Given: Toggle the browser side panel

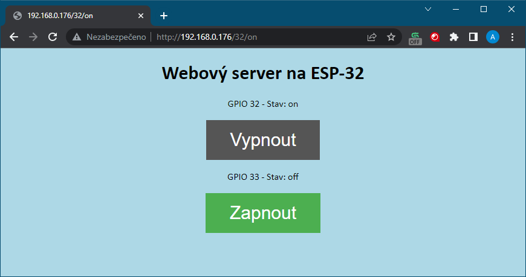Looking at the screenshot, I should click(473, 37).
